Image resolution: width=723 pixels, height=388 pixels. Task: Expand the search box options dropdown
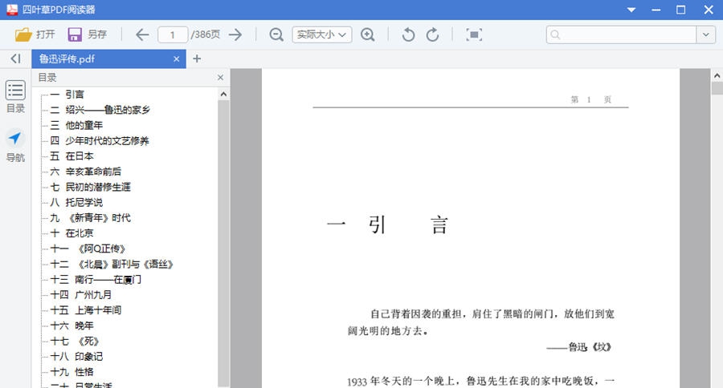[706, 34]
